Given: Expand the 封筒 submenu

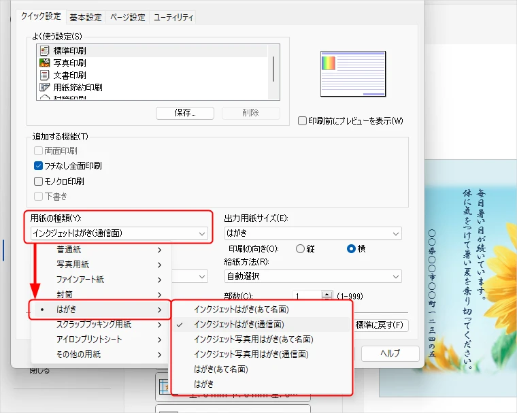Looking at the screenshot, I should tap(101, 294).
